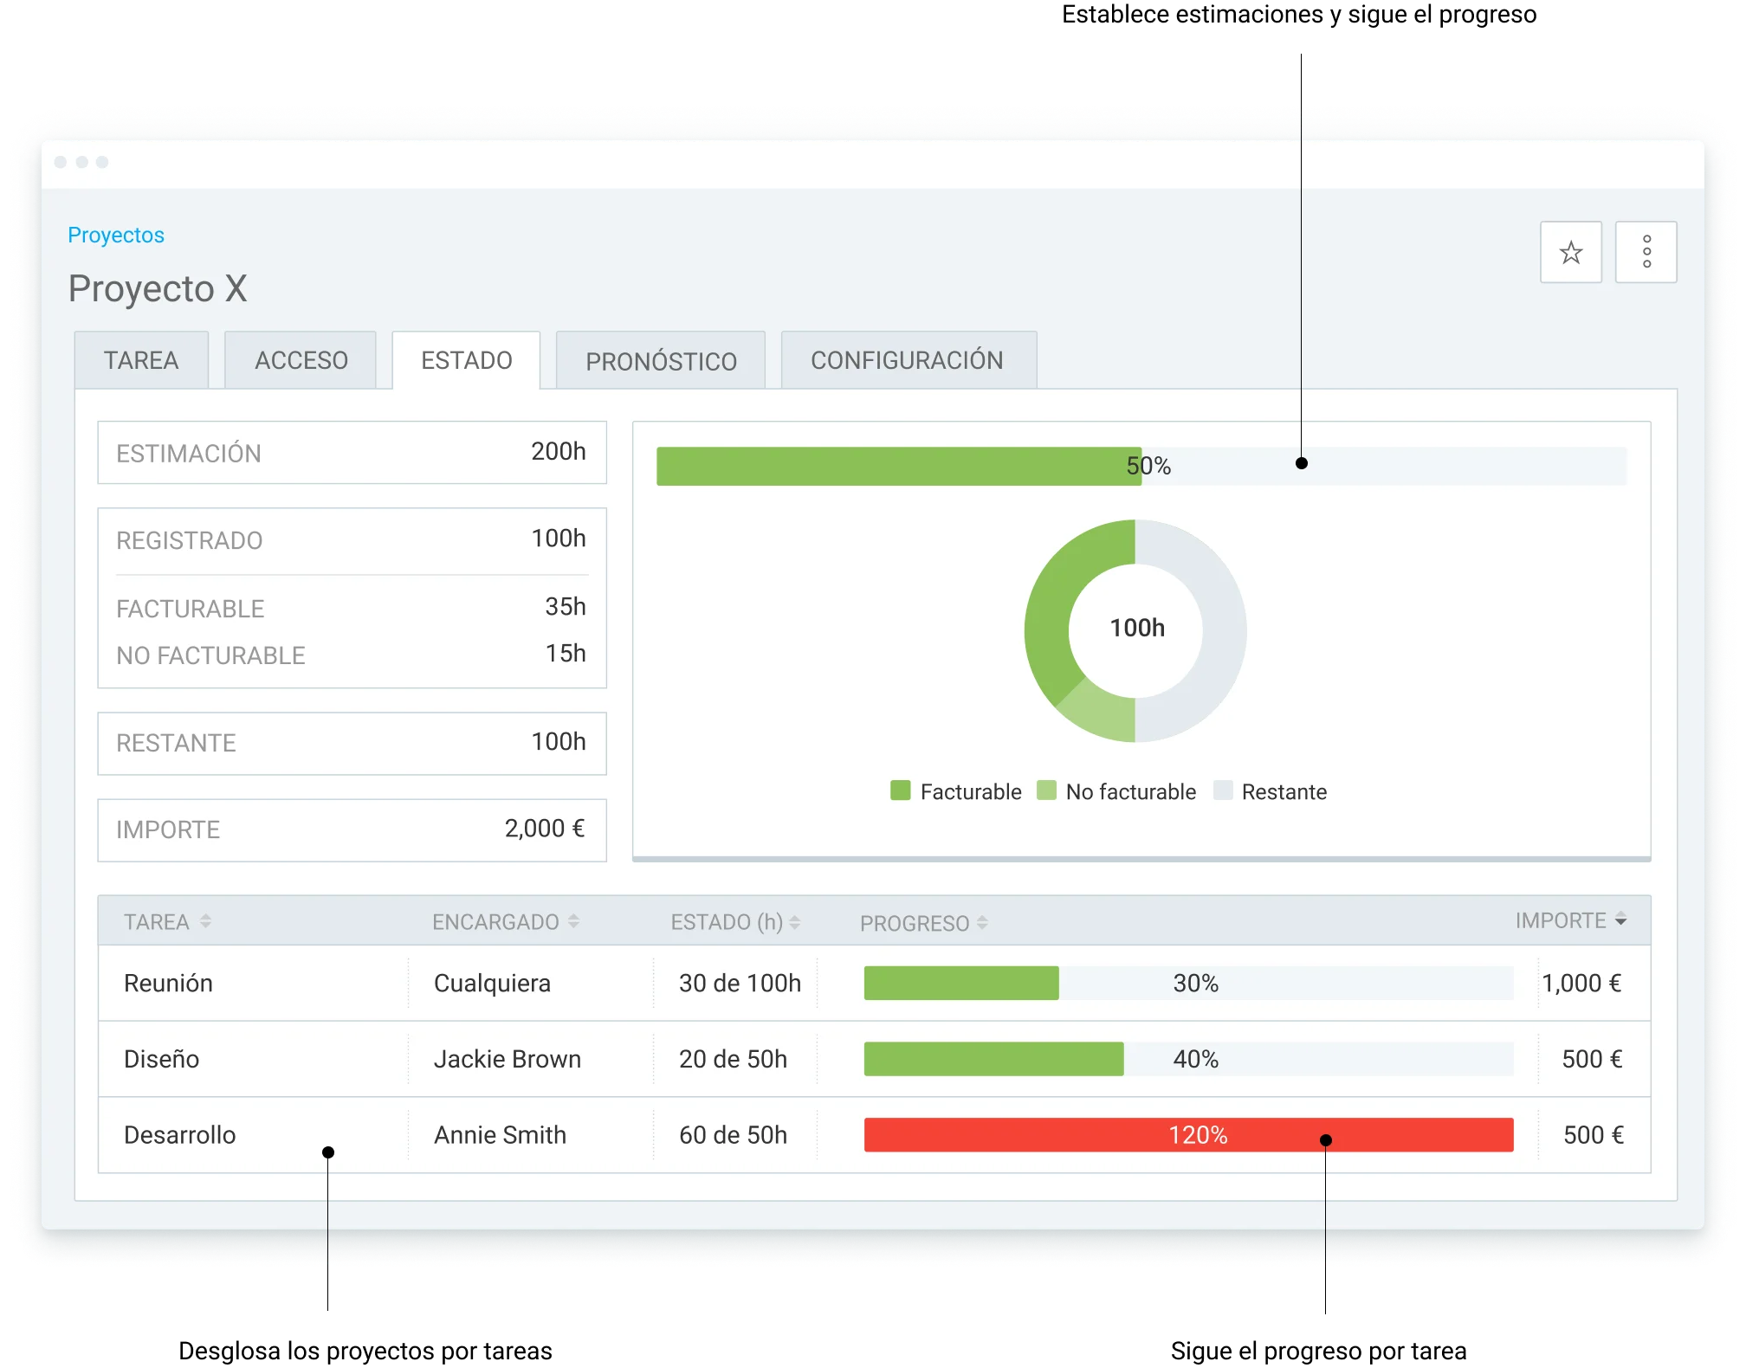
Task: Sort table by ENCARGADO column arrows
Action: click(573, 921)
